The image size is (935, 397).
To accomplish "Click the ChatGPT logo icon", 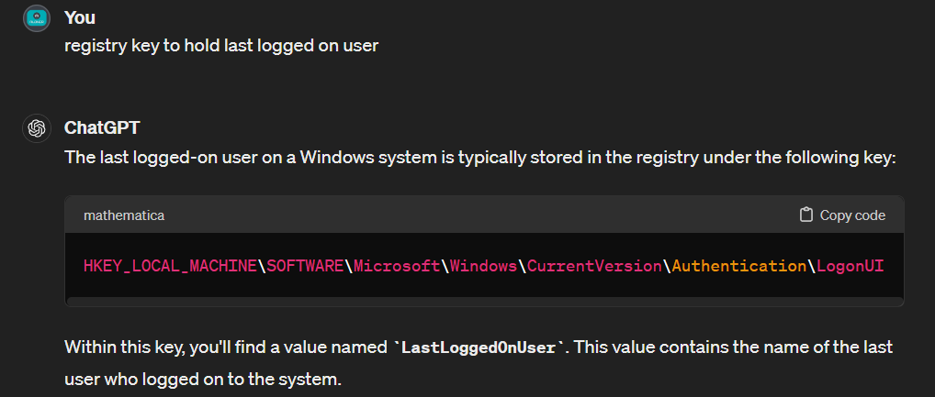I will [x=37, y=128].
